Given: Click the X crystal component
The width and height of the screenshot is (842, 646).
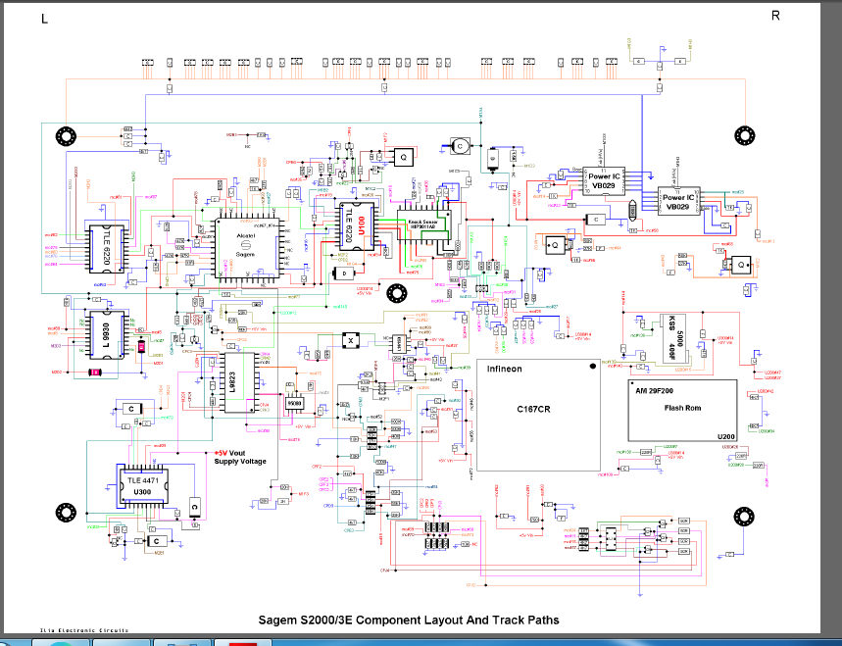Looking at the screenshot, I should [x=351, y=340].
